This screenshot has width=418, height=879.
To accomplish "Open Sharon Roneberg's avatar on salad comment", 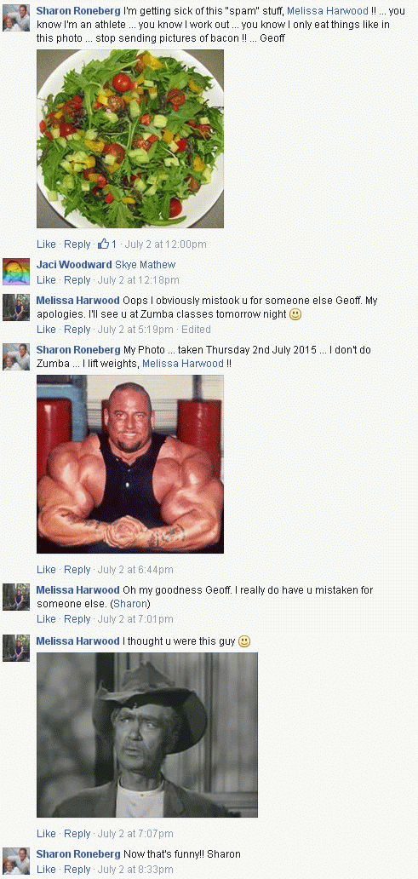I will pyautogui.click(x=15, y=18).
